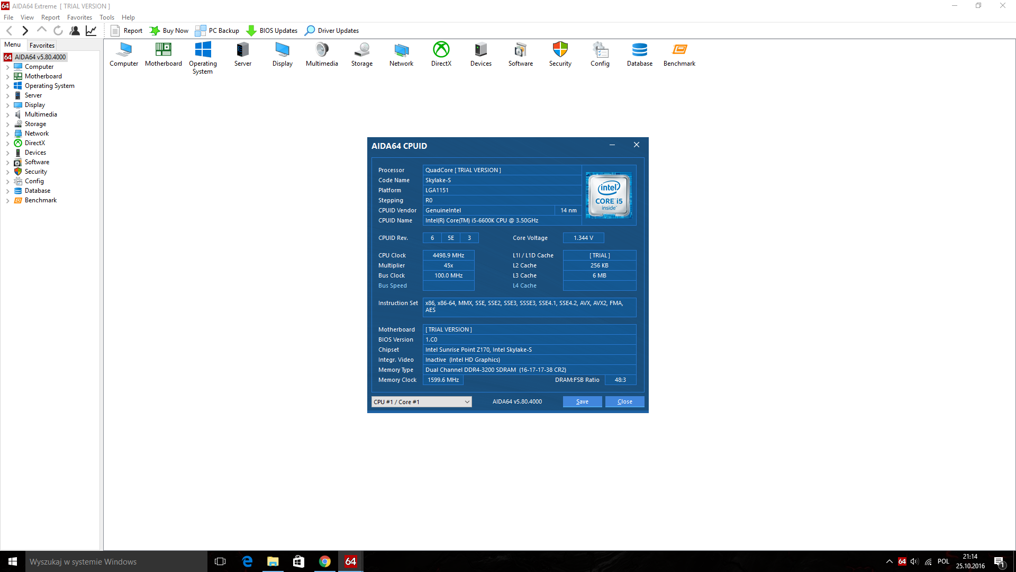Click the Driver Updates toolbar button
The width and height of the screenshot is (1016, 572).
332,31
